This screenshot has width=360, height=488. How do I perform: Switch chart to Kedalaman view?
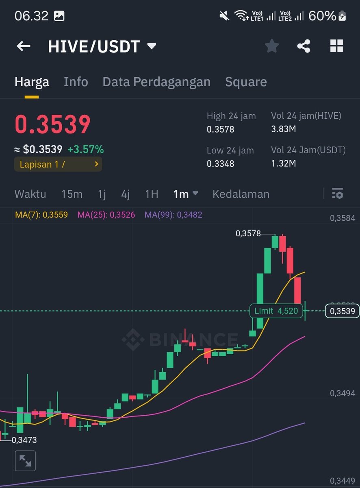pos(241,194)
